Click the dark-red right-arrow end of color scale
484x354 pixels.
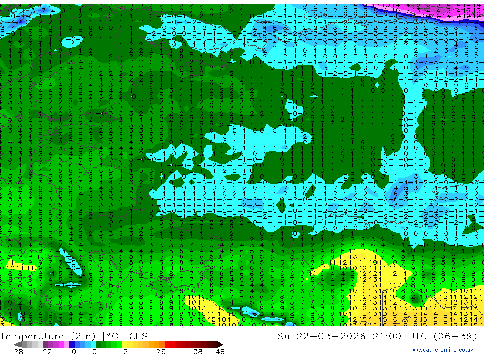click(219, 344)
